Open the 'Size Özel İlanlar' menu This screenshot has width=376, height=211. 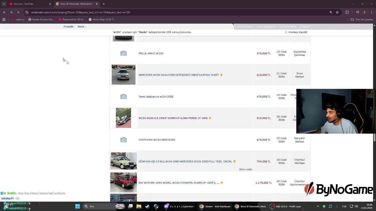click(x=288, y=27)
